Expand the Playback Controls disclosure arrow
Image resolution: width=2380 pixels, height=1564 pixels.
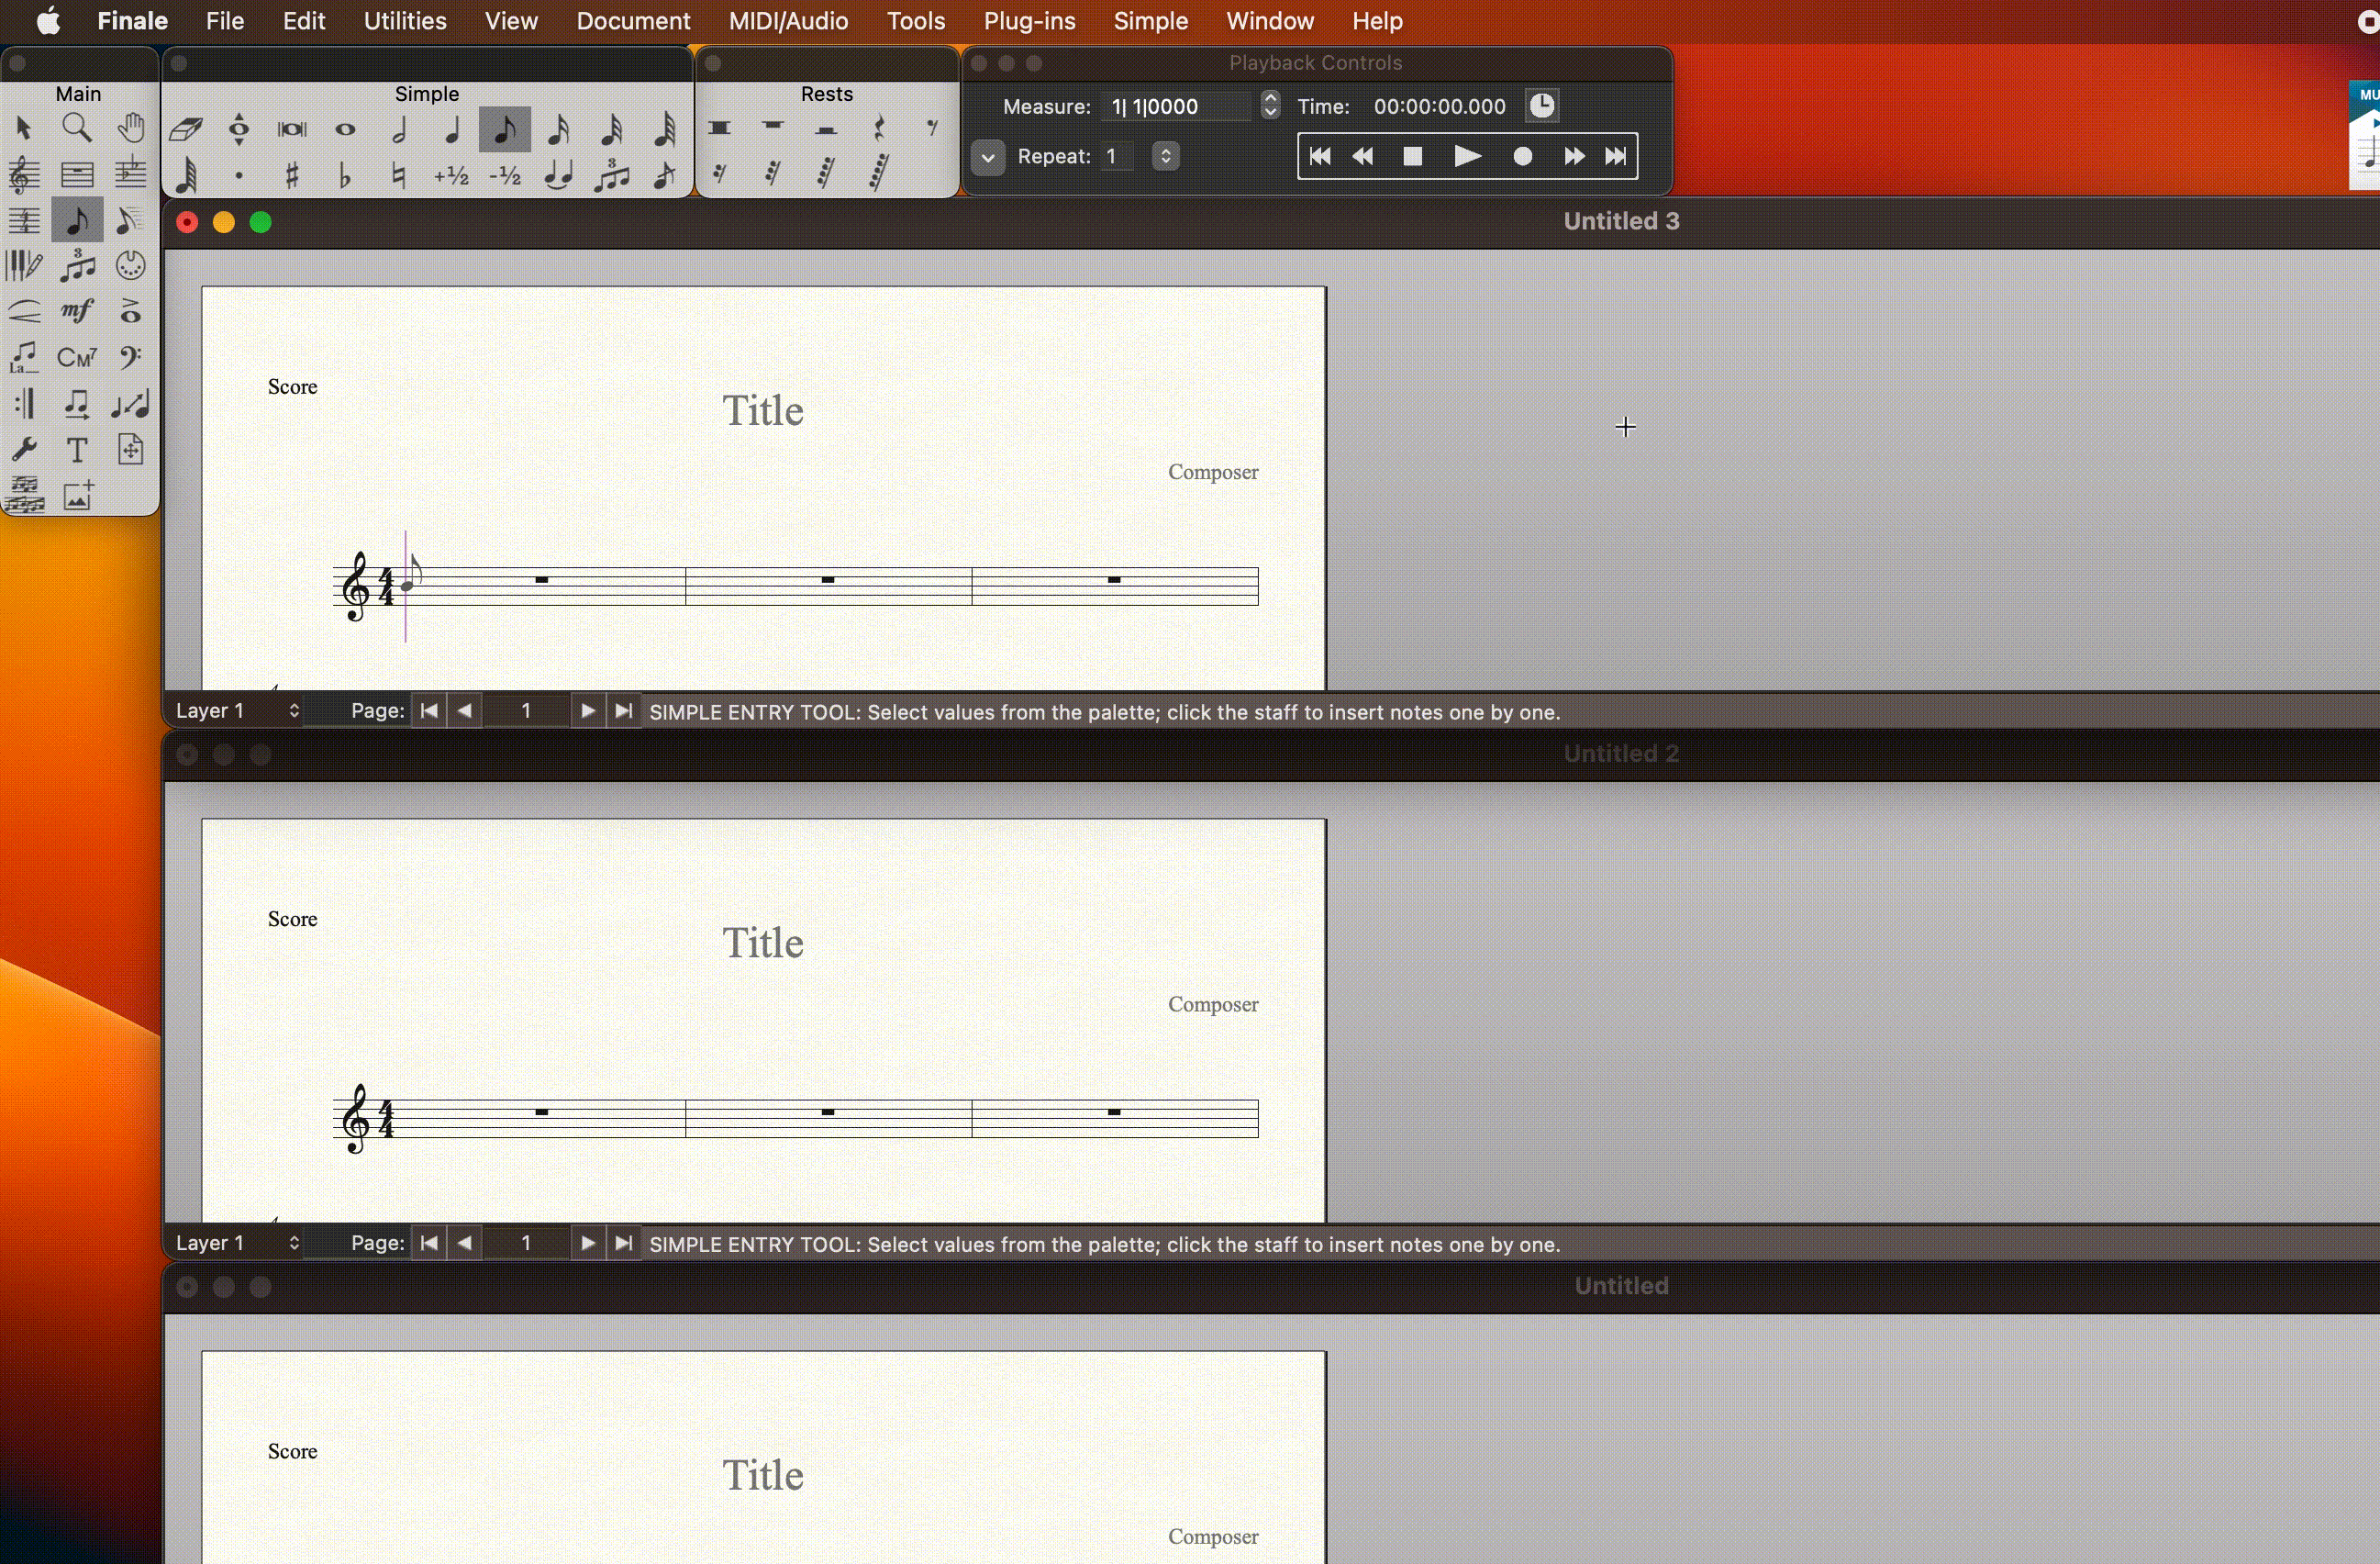[987, 158]
